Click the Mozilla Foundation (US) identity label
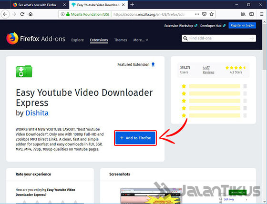 pyautogui.click(x=90, y=14)
